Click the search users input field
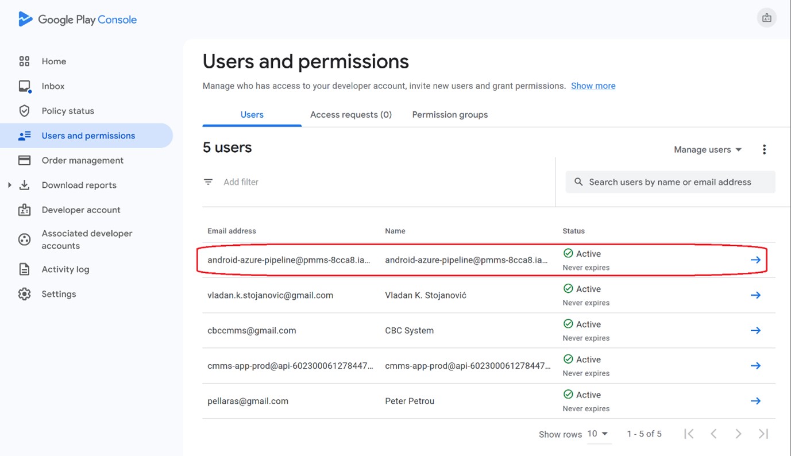 point(670,182)
